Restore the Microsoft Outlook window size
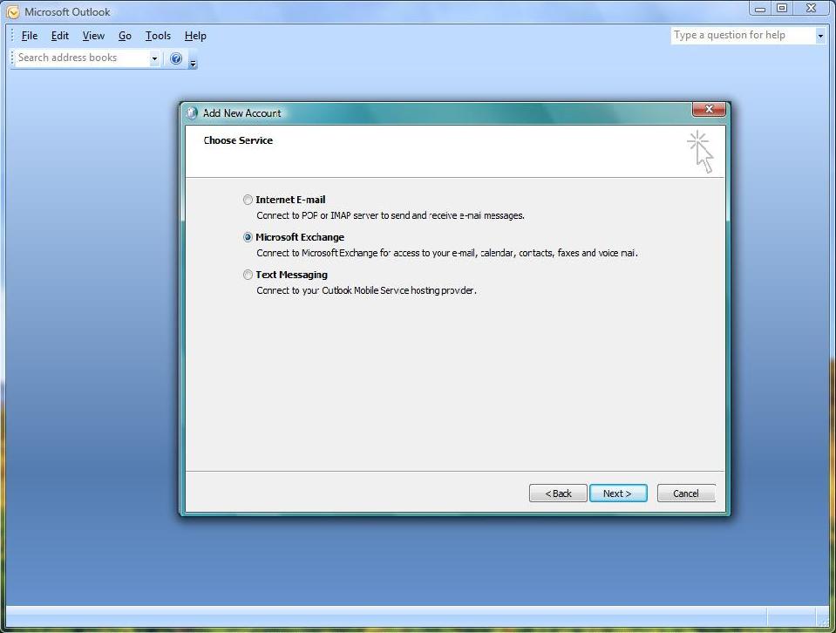 (x=782, y=8)
